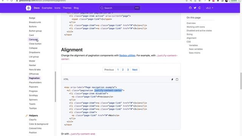Select Breadcrumb in the sidebar
This screenshot has width=242, height=136.
[35, 22]
